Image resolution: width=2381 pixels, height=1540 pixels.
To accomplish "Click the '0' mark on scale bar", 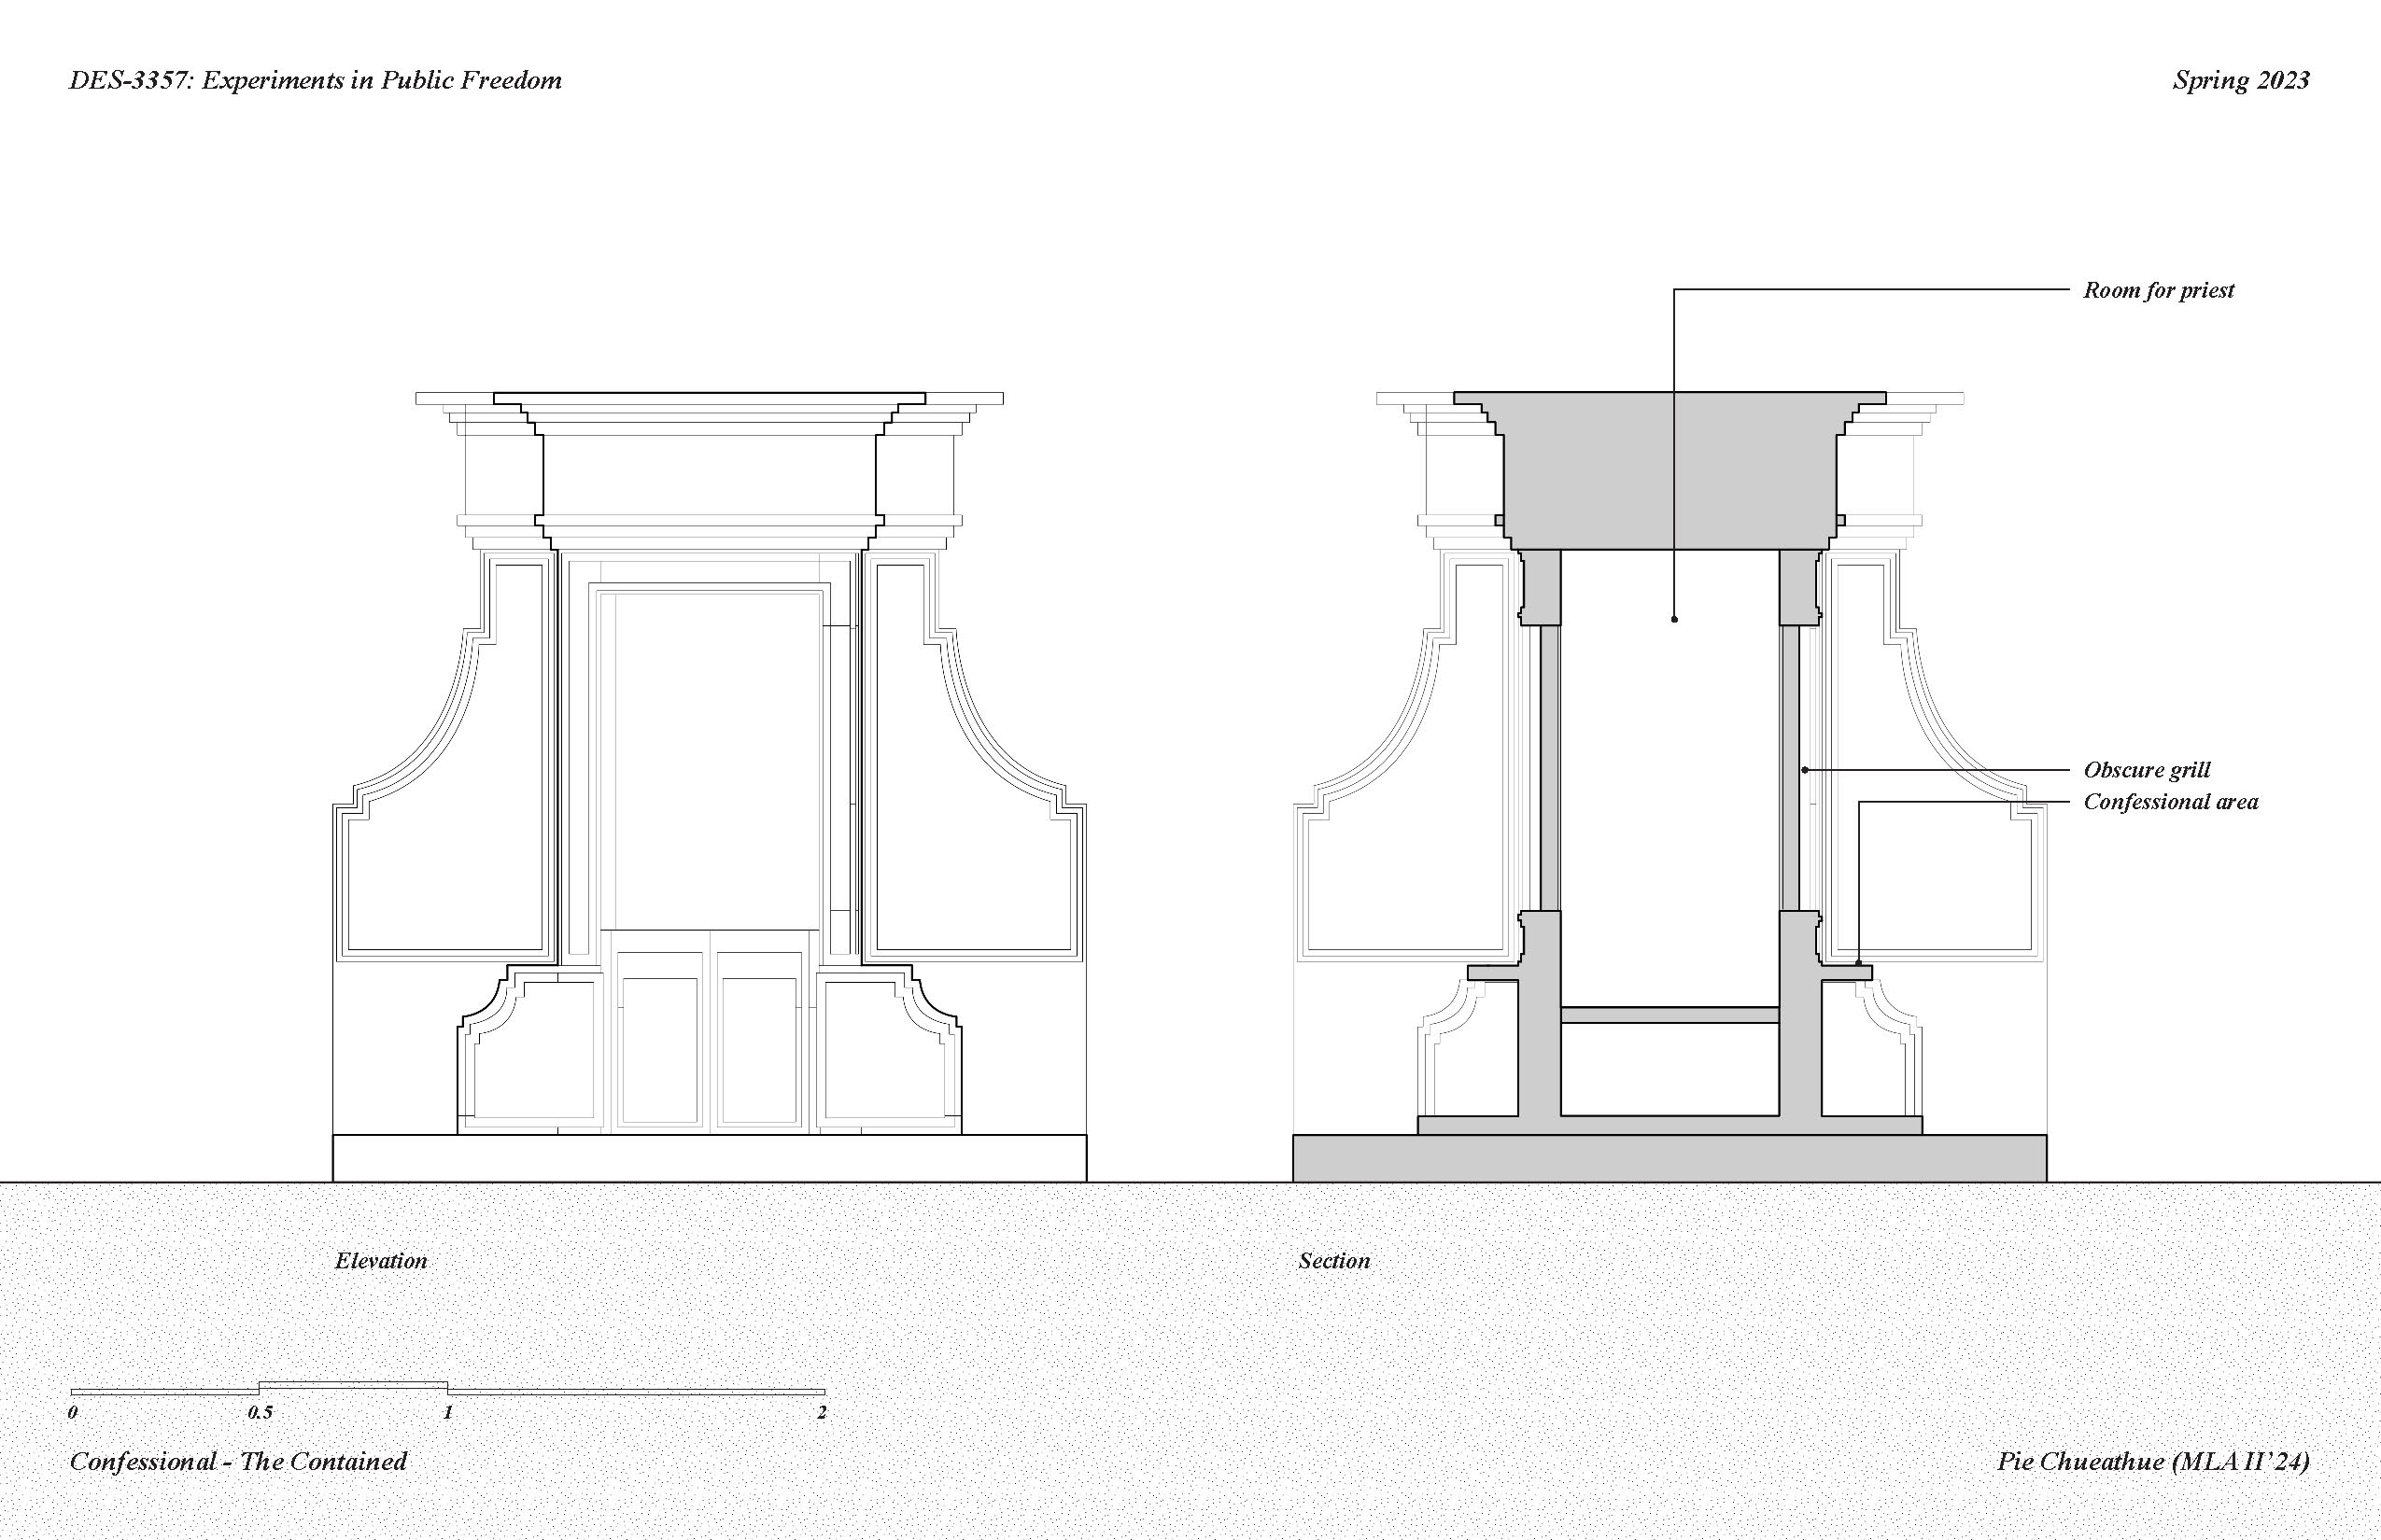I will point(73,1413).
